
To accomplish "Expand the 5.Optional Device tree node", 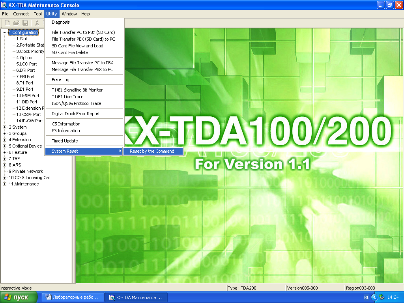I will (x=4, y=146).
